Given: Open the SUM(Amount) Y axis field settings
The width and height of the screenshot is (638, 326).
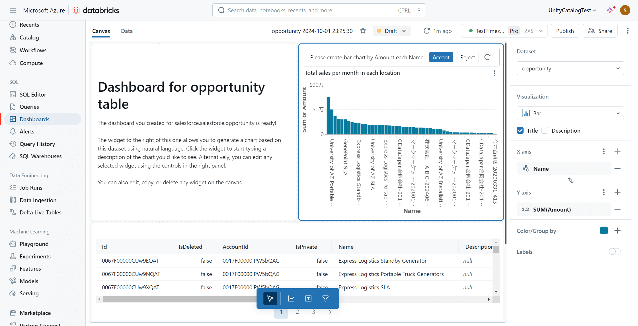Looking at the screenshot, I should (x=563, y=210).
